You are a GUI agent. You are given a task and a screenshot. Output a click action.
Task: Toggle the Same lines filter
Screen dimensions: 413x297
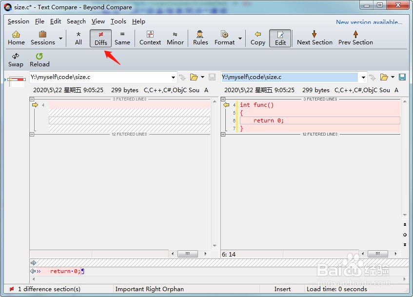click(122, 38)
